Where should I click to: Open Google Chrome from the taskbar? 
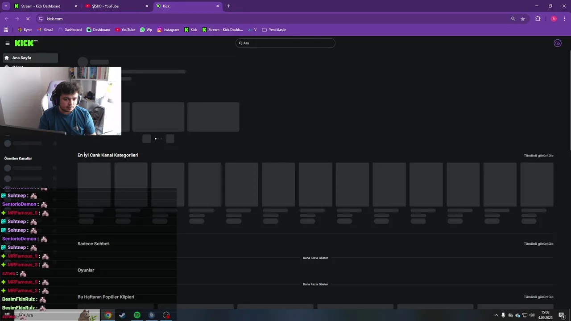(108, 315)
